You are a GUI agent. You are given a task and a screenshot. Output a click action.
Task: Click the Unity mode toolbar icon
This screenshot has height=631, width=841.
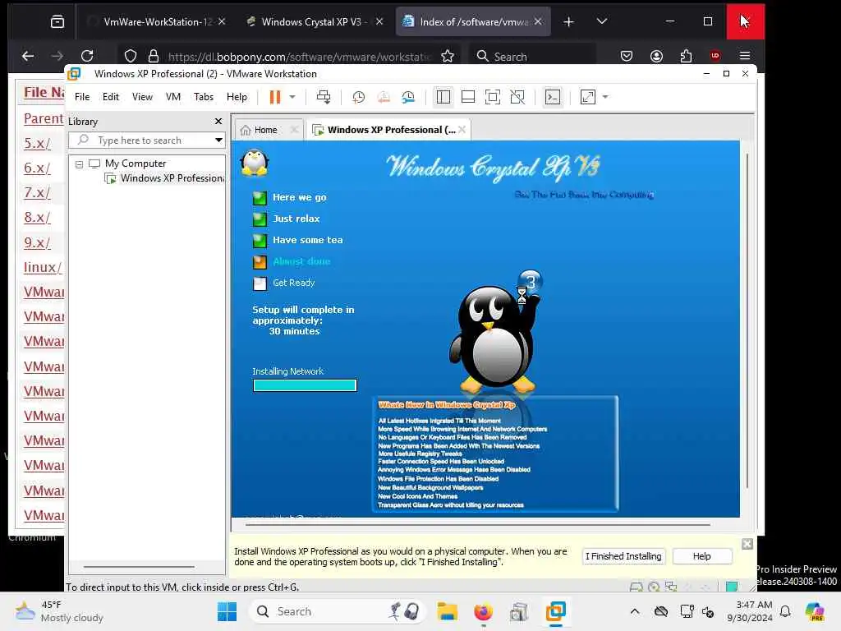(517, 97)
